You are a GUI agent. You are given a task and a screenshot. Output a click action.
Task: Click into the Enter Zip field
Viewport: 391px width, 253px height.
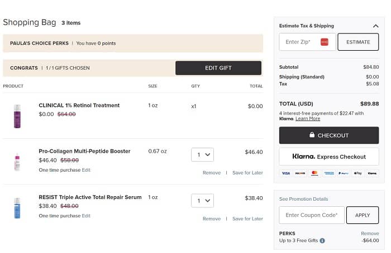(300, 42)
